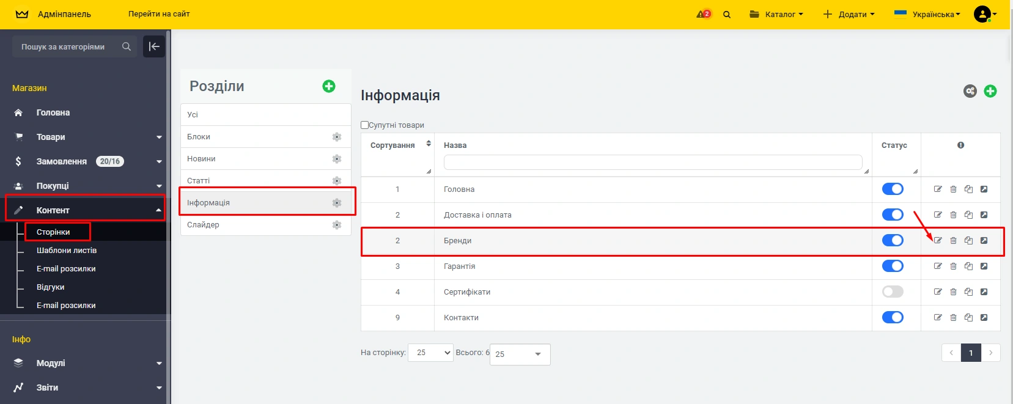The image size is (1013, 404).
Task: Click the trash icon for Головна row
Action: tap(953, 189)
